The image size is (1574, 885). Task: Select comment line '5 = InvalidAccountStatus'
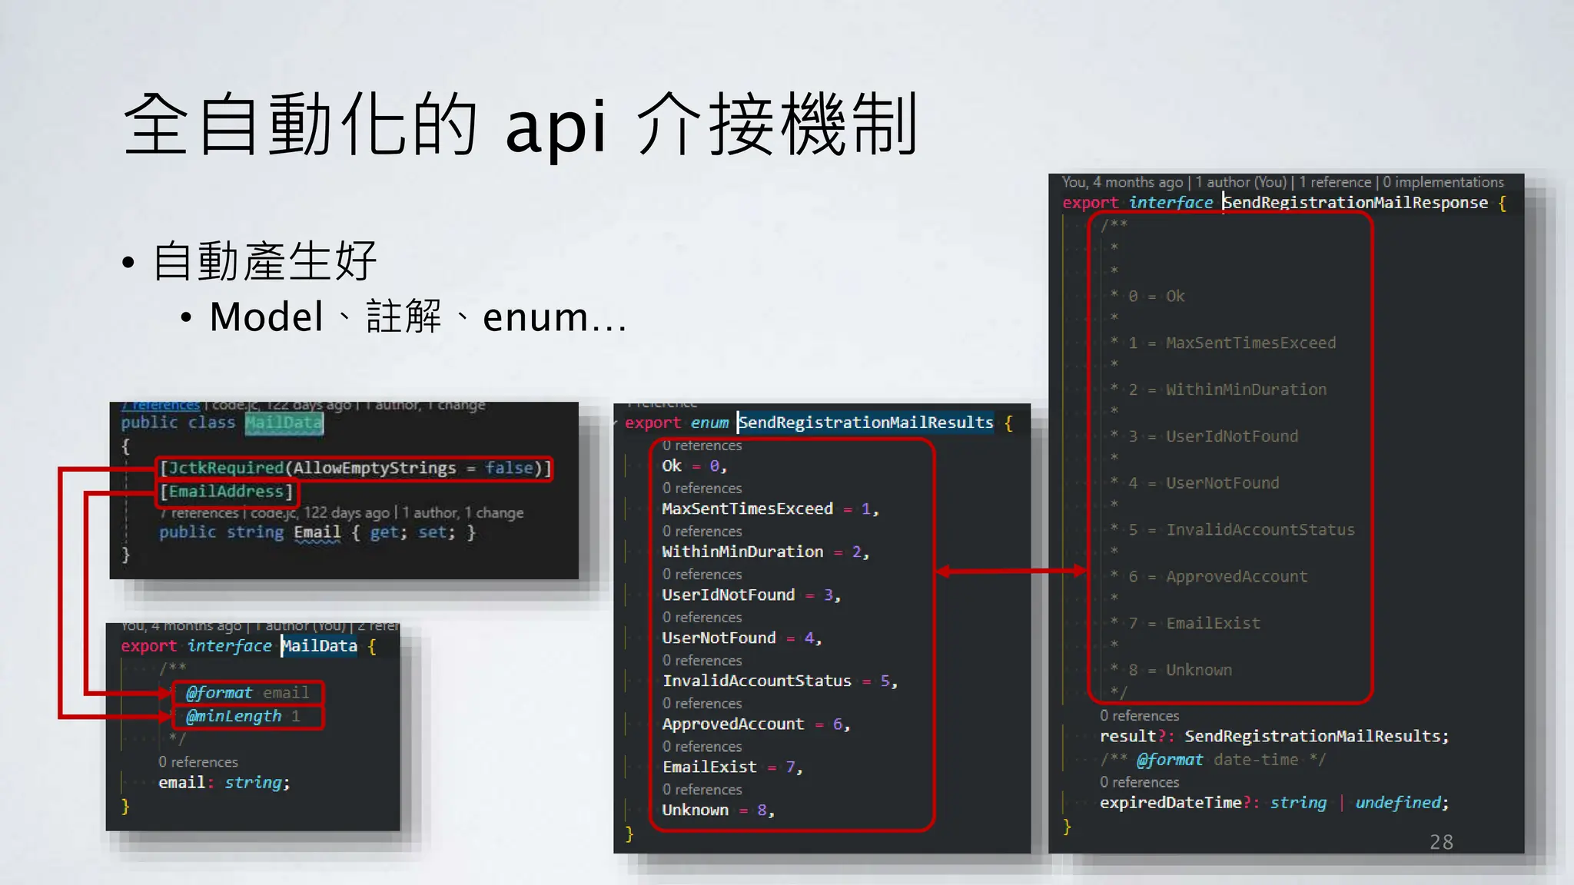(x=1241, y=530)
